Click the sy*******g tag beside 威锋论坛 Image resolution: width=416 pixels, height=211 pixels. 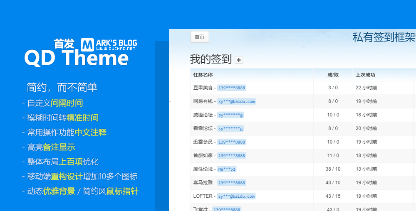point(230,115)
